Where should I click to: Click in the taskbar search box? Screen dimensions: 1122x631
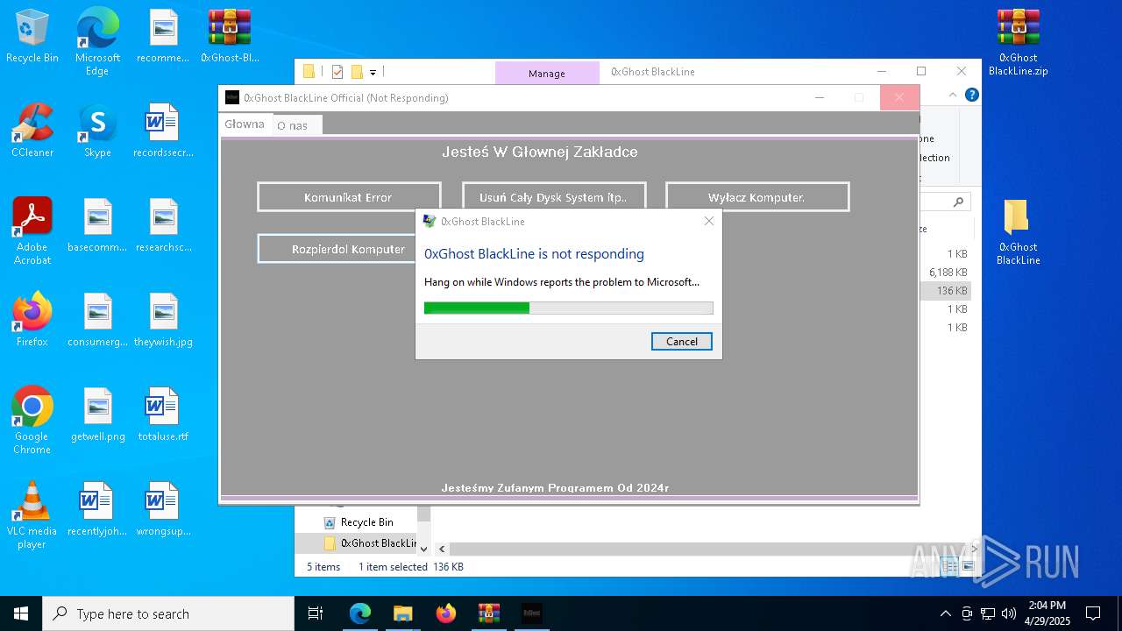point(168,613)
